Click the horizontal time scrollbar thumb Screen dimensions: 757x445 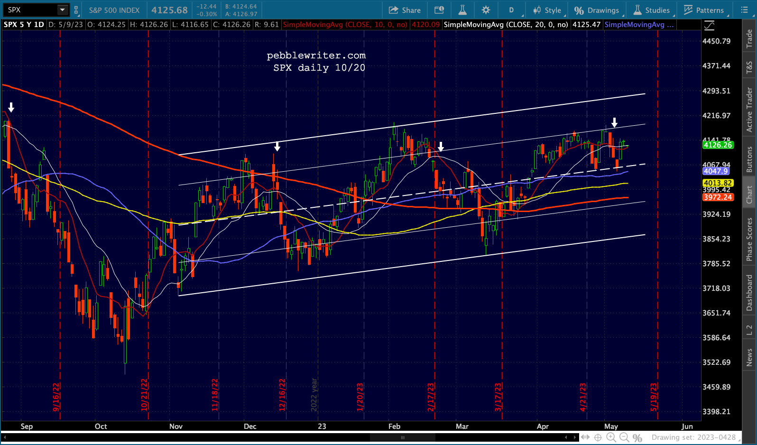(x=403, y=437)
